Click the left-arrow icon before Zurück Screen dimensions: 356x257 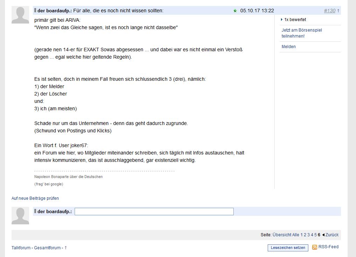[x=324, y=235]
